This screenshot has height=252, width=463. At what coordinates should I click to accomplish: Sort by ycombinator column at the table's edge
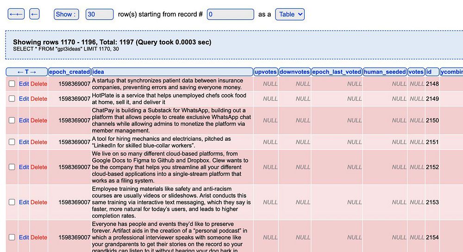point(451,72)
